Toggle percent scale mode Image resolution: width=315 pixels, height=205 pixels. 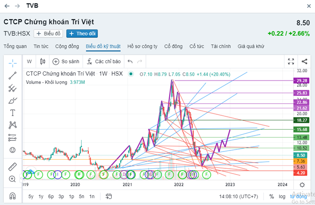point(272,196)
